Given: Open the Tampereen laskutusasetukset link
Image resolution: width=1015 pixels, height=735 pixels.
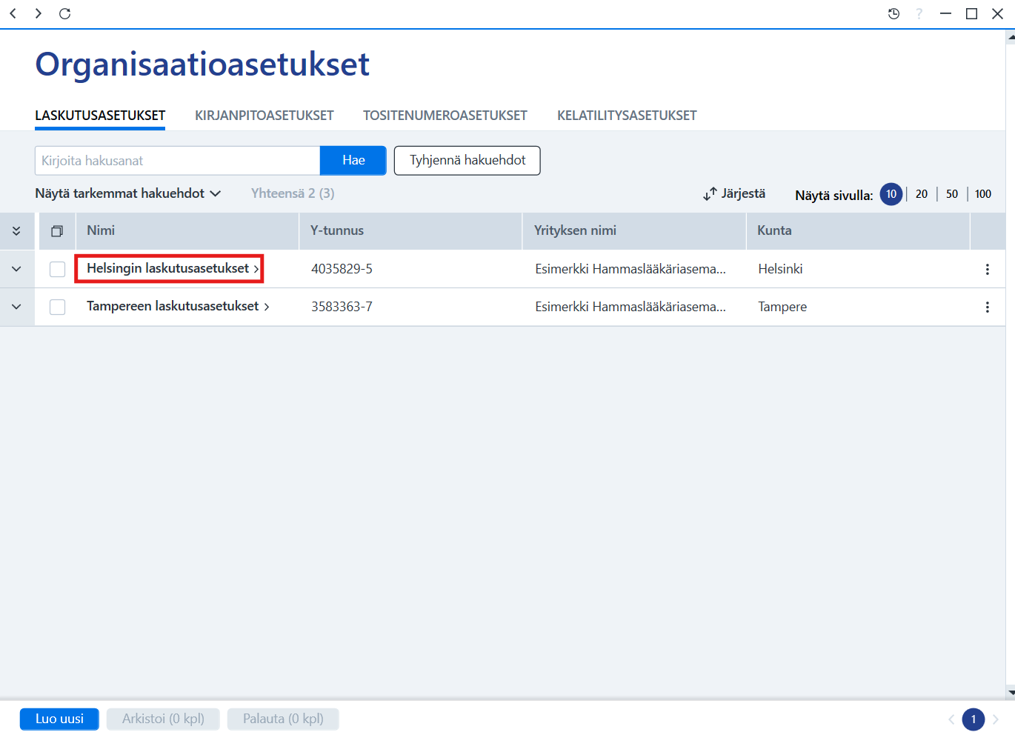Looking at the screenshot, I should [178, 306].
